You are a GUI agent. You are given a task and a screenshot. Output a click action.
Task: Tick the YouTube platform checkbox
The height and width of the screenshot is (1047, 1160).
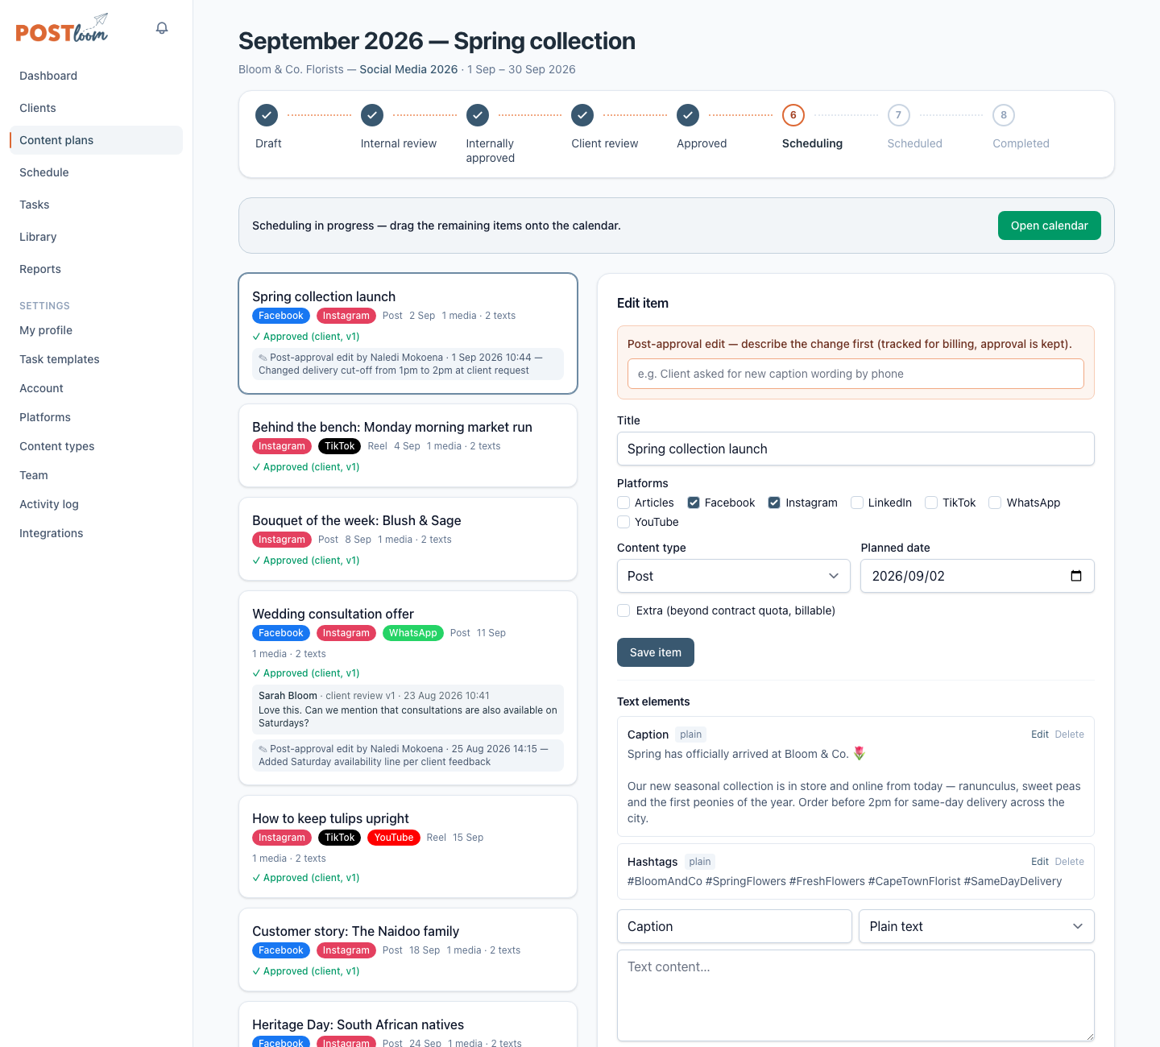[623, 522]
